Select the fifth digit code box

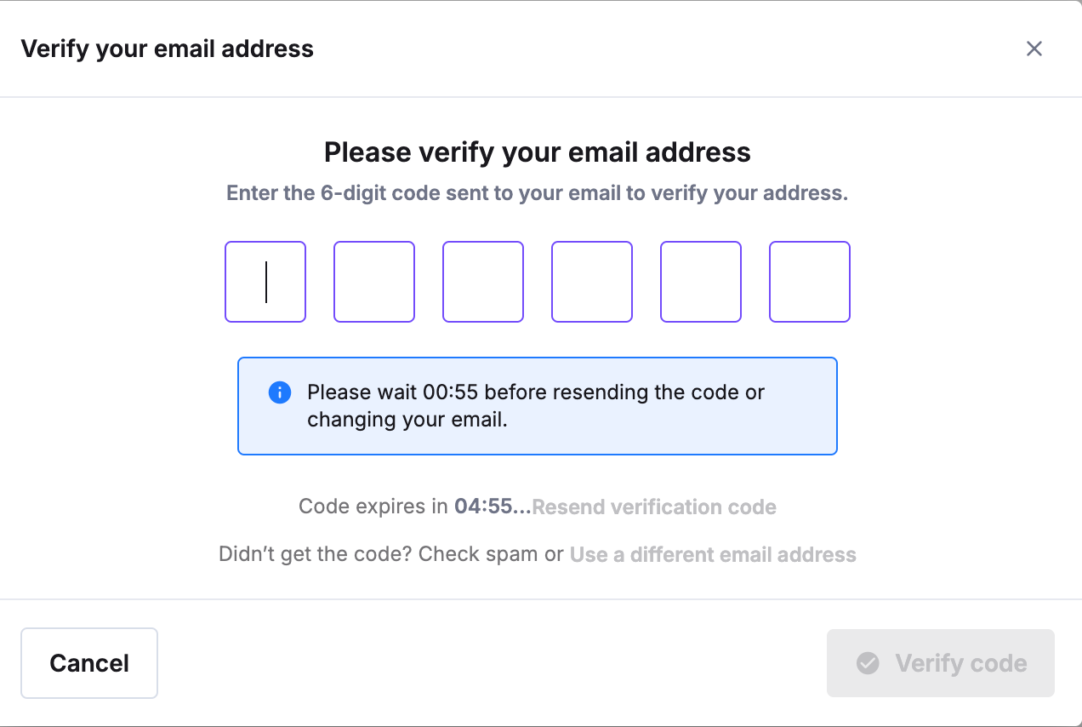click(x=701, y=282)
